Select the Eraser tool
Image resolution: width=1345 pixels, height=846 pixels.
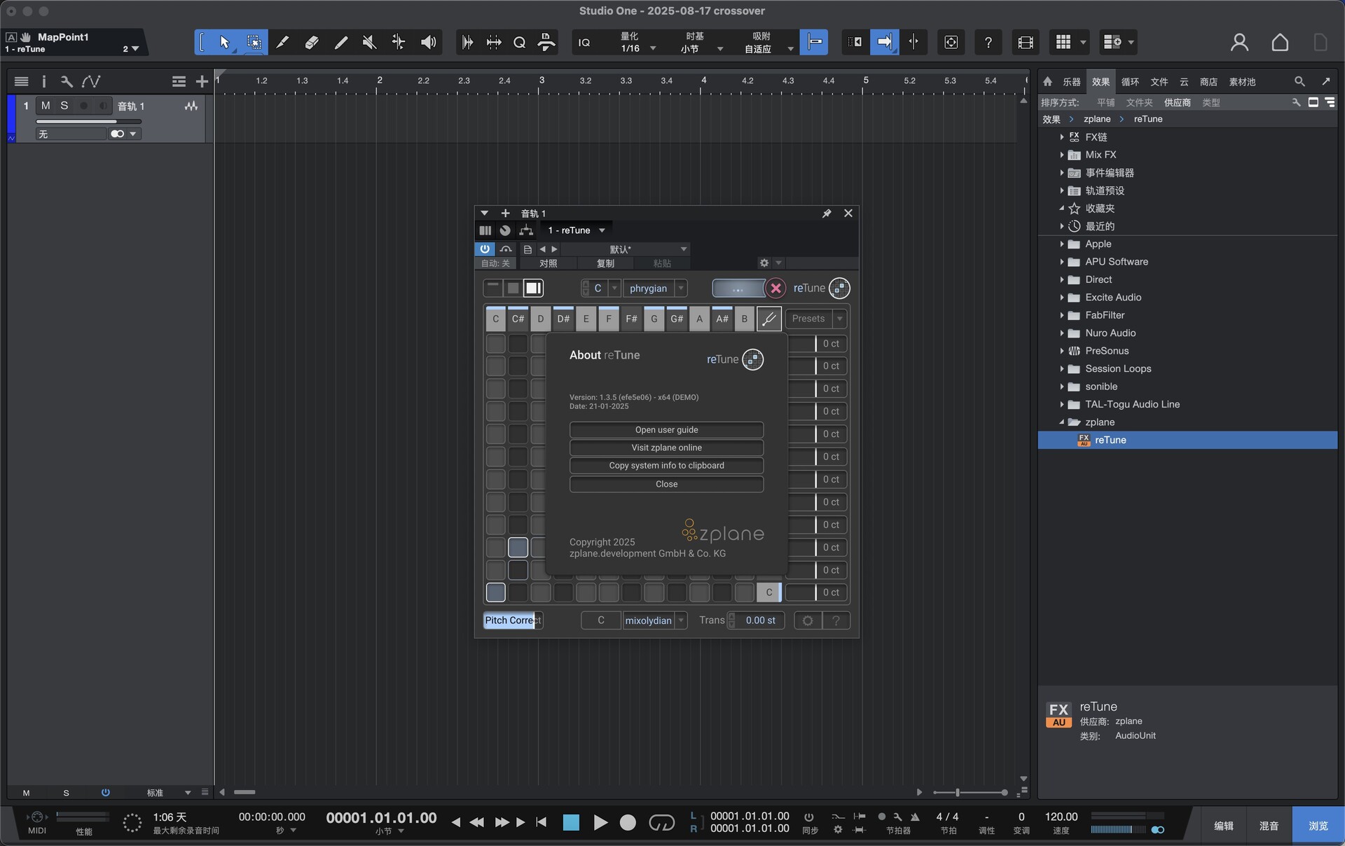pyautogui.click(x=312, y=43)
